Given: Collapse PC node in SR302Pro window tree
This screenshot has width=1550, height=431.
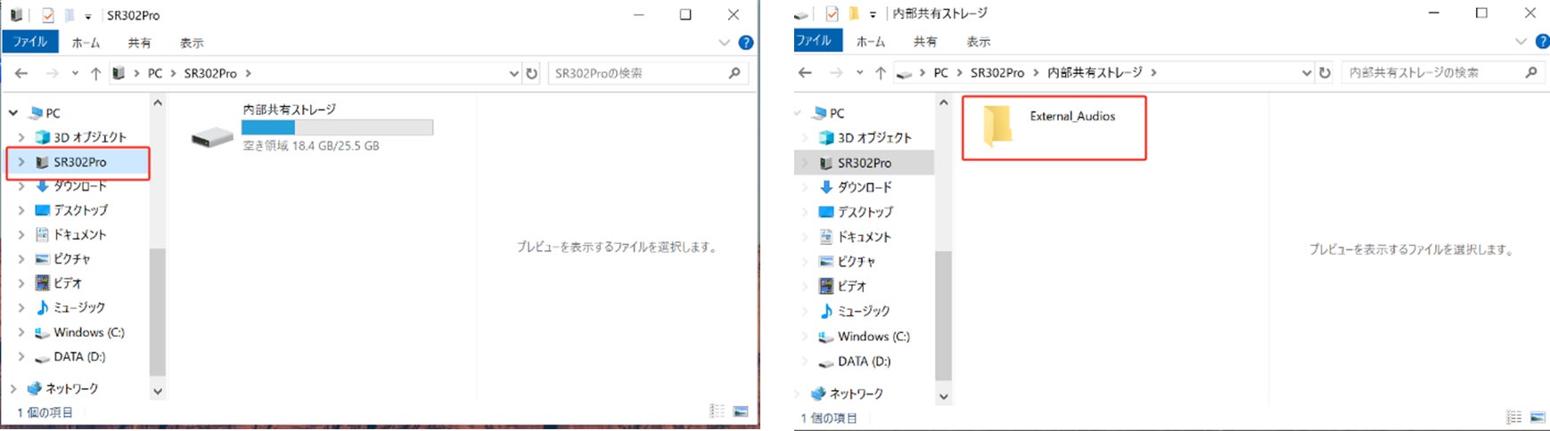Looking at the screenshot, I should point(13,113).
